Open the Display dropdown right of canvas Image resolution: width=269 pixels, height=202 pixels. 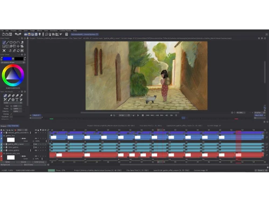pos(259,113)
